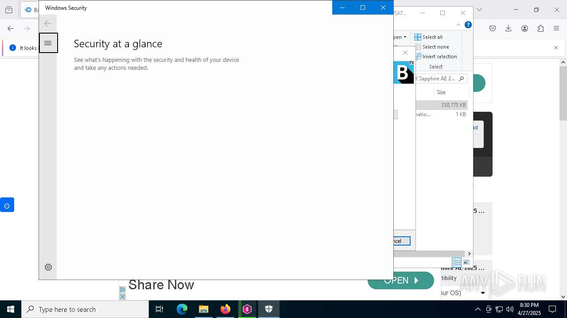This screenshot has height=318, width=567.
Task: Open the pink S app on taskbar
Action: pos(247,309)
